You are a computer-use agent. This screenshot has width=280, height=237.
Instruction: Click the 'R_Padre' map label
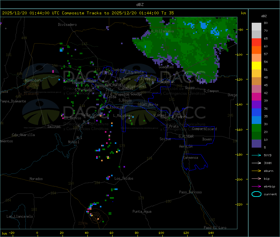coord(178,117)
